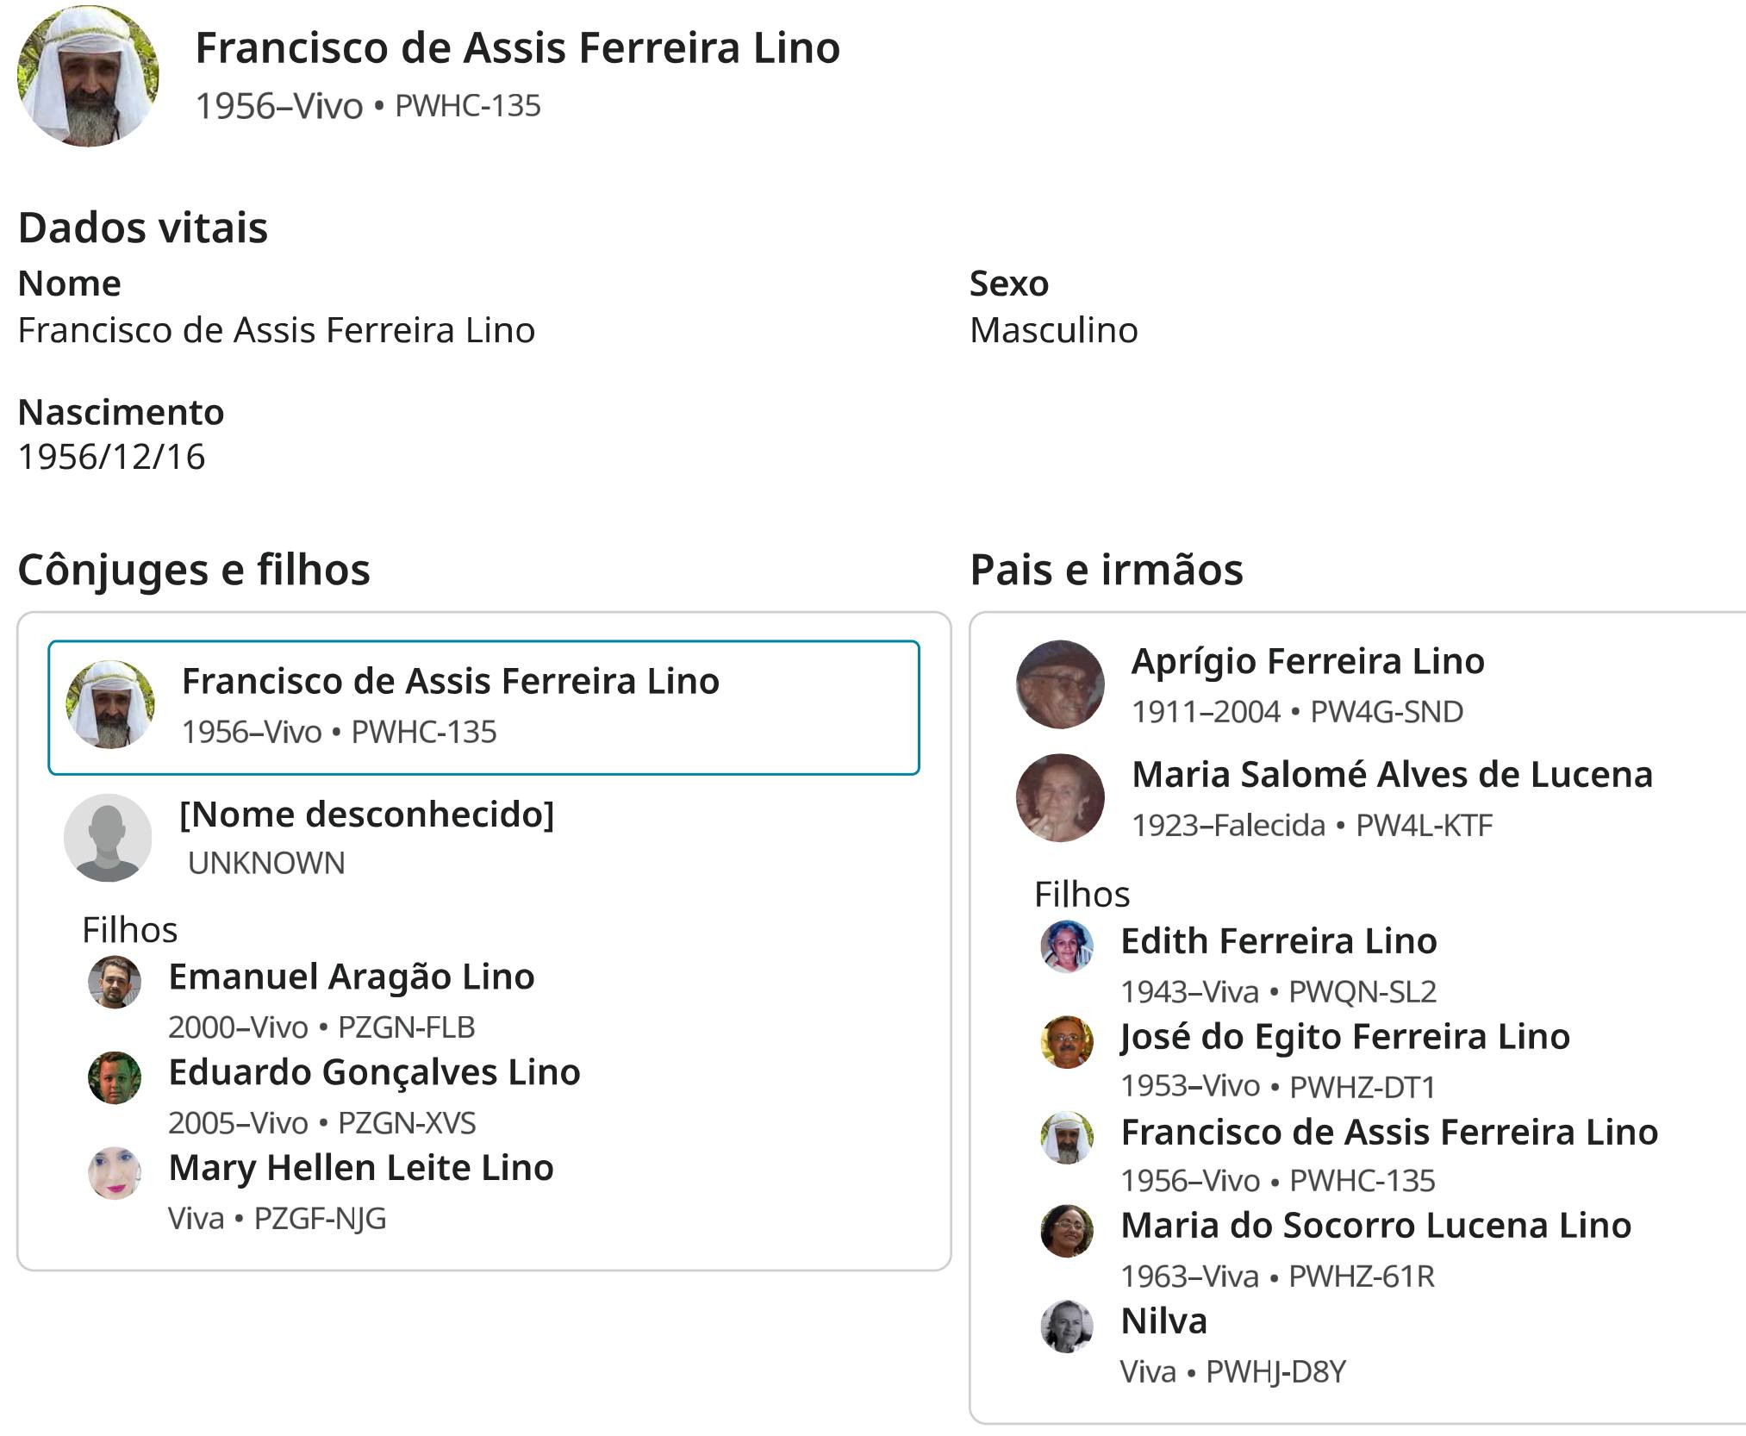Open Mary Hellen Leite Lino's name link
Viewport: 1746px width, 1436px height.
pyautogui.click(x=361, y=1168)
